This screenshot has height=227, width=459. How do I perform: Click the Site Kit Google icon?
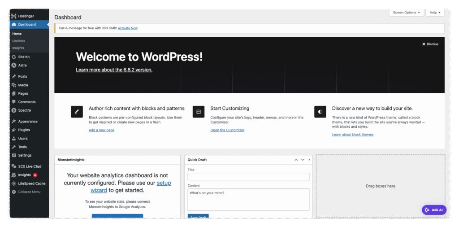14,57
